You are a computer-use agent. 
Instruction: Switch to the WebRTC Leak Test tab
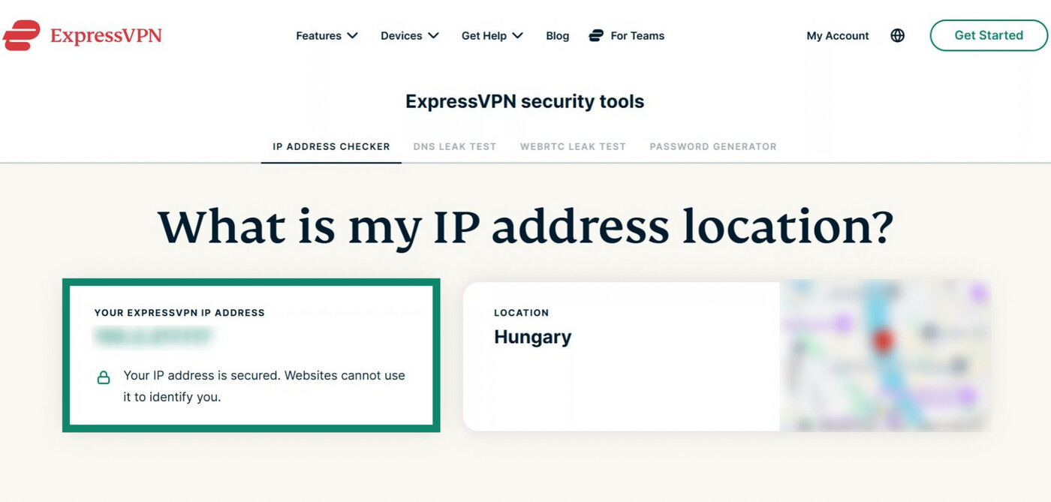tap(573, 146)
